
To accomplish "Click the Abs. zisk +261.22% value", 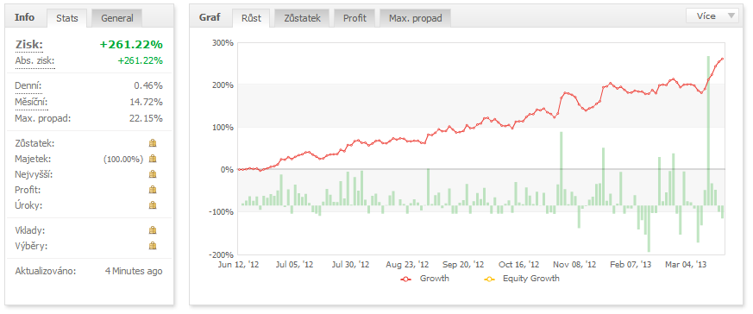I will point(141,60).
